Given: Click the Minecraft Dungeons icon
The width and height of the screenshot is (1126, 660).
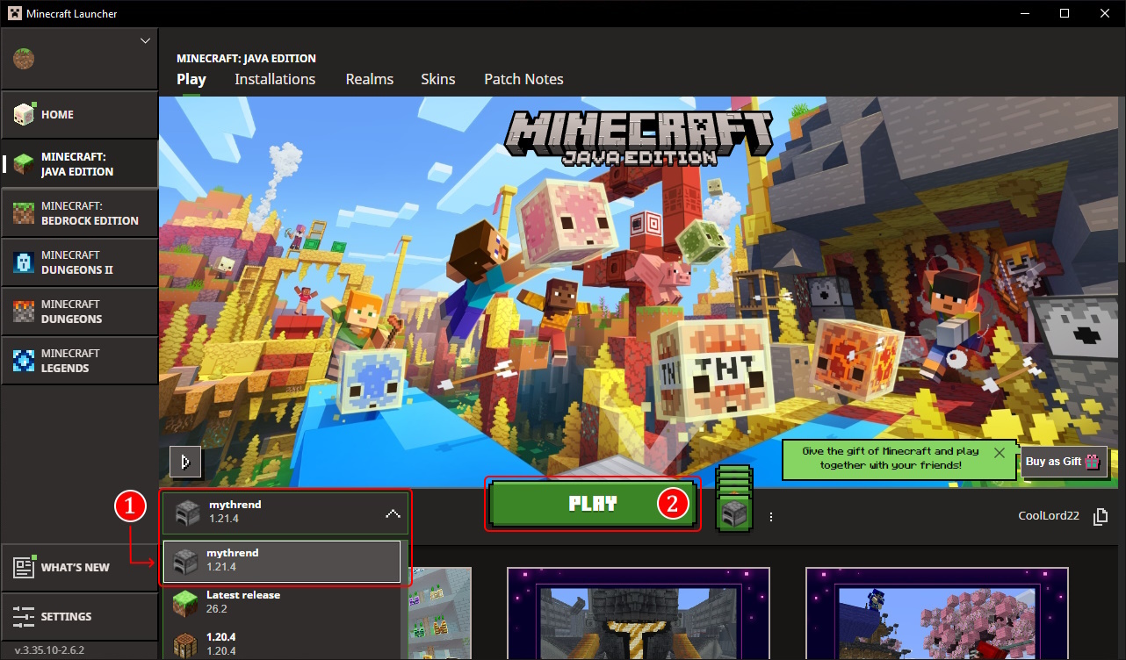Looking at the screenshot, I should tap(25, 312).
